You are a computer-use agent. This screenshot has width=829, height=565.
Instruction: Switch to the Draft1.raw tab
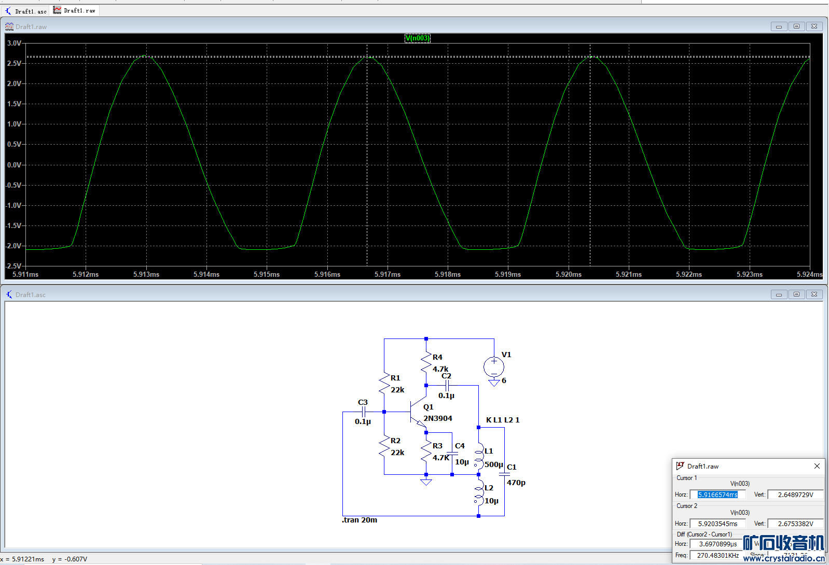75,10
